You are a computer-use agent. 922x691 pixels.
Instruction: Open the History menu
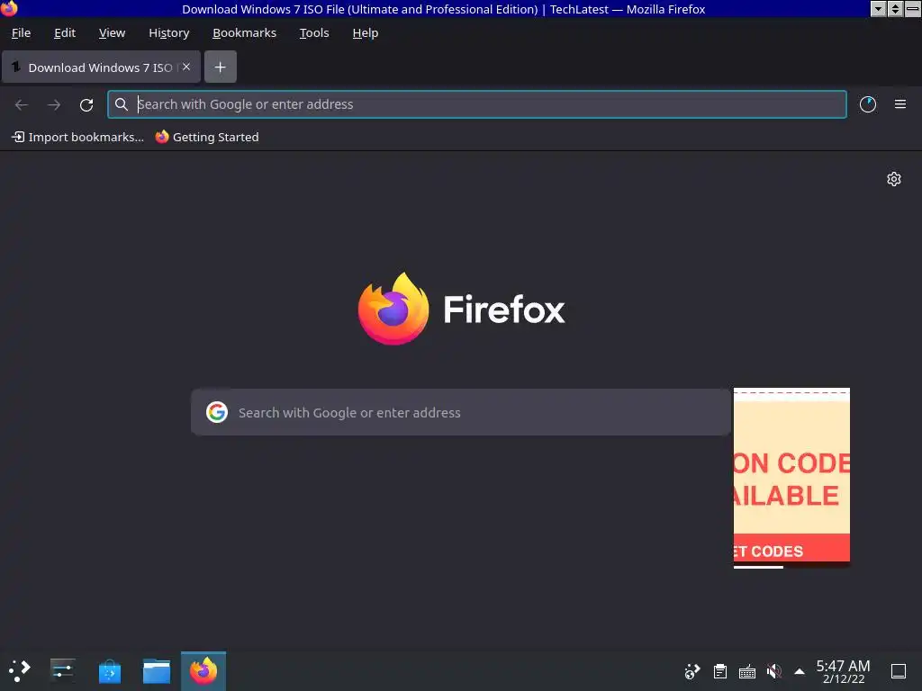click(168, 33)
